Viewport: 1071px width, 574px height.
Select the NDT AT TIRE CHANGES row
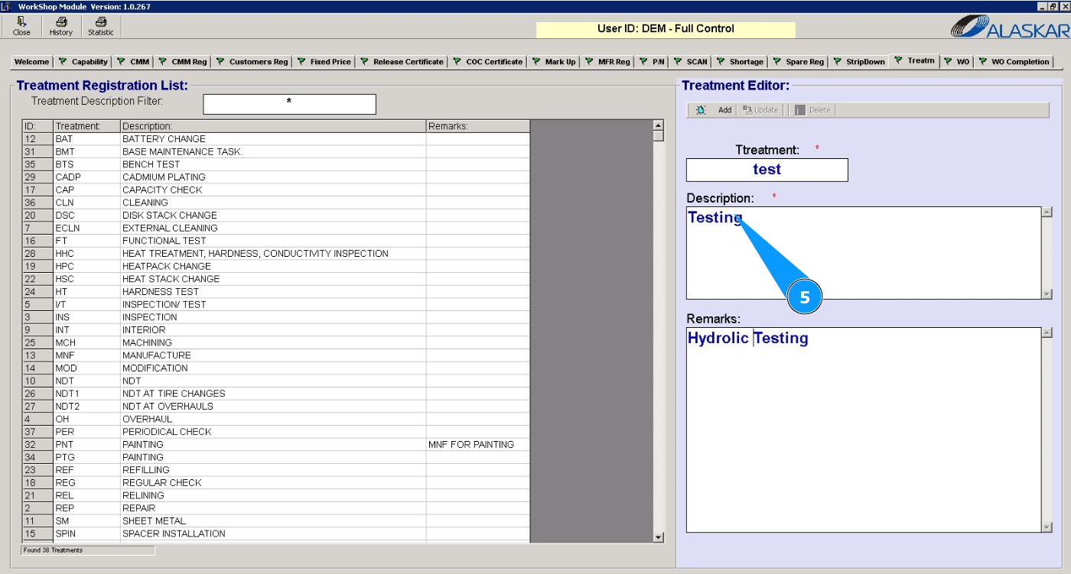275,394
